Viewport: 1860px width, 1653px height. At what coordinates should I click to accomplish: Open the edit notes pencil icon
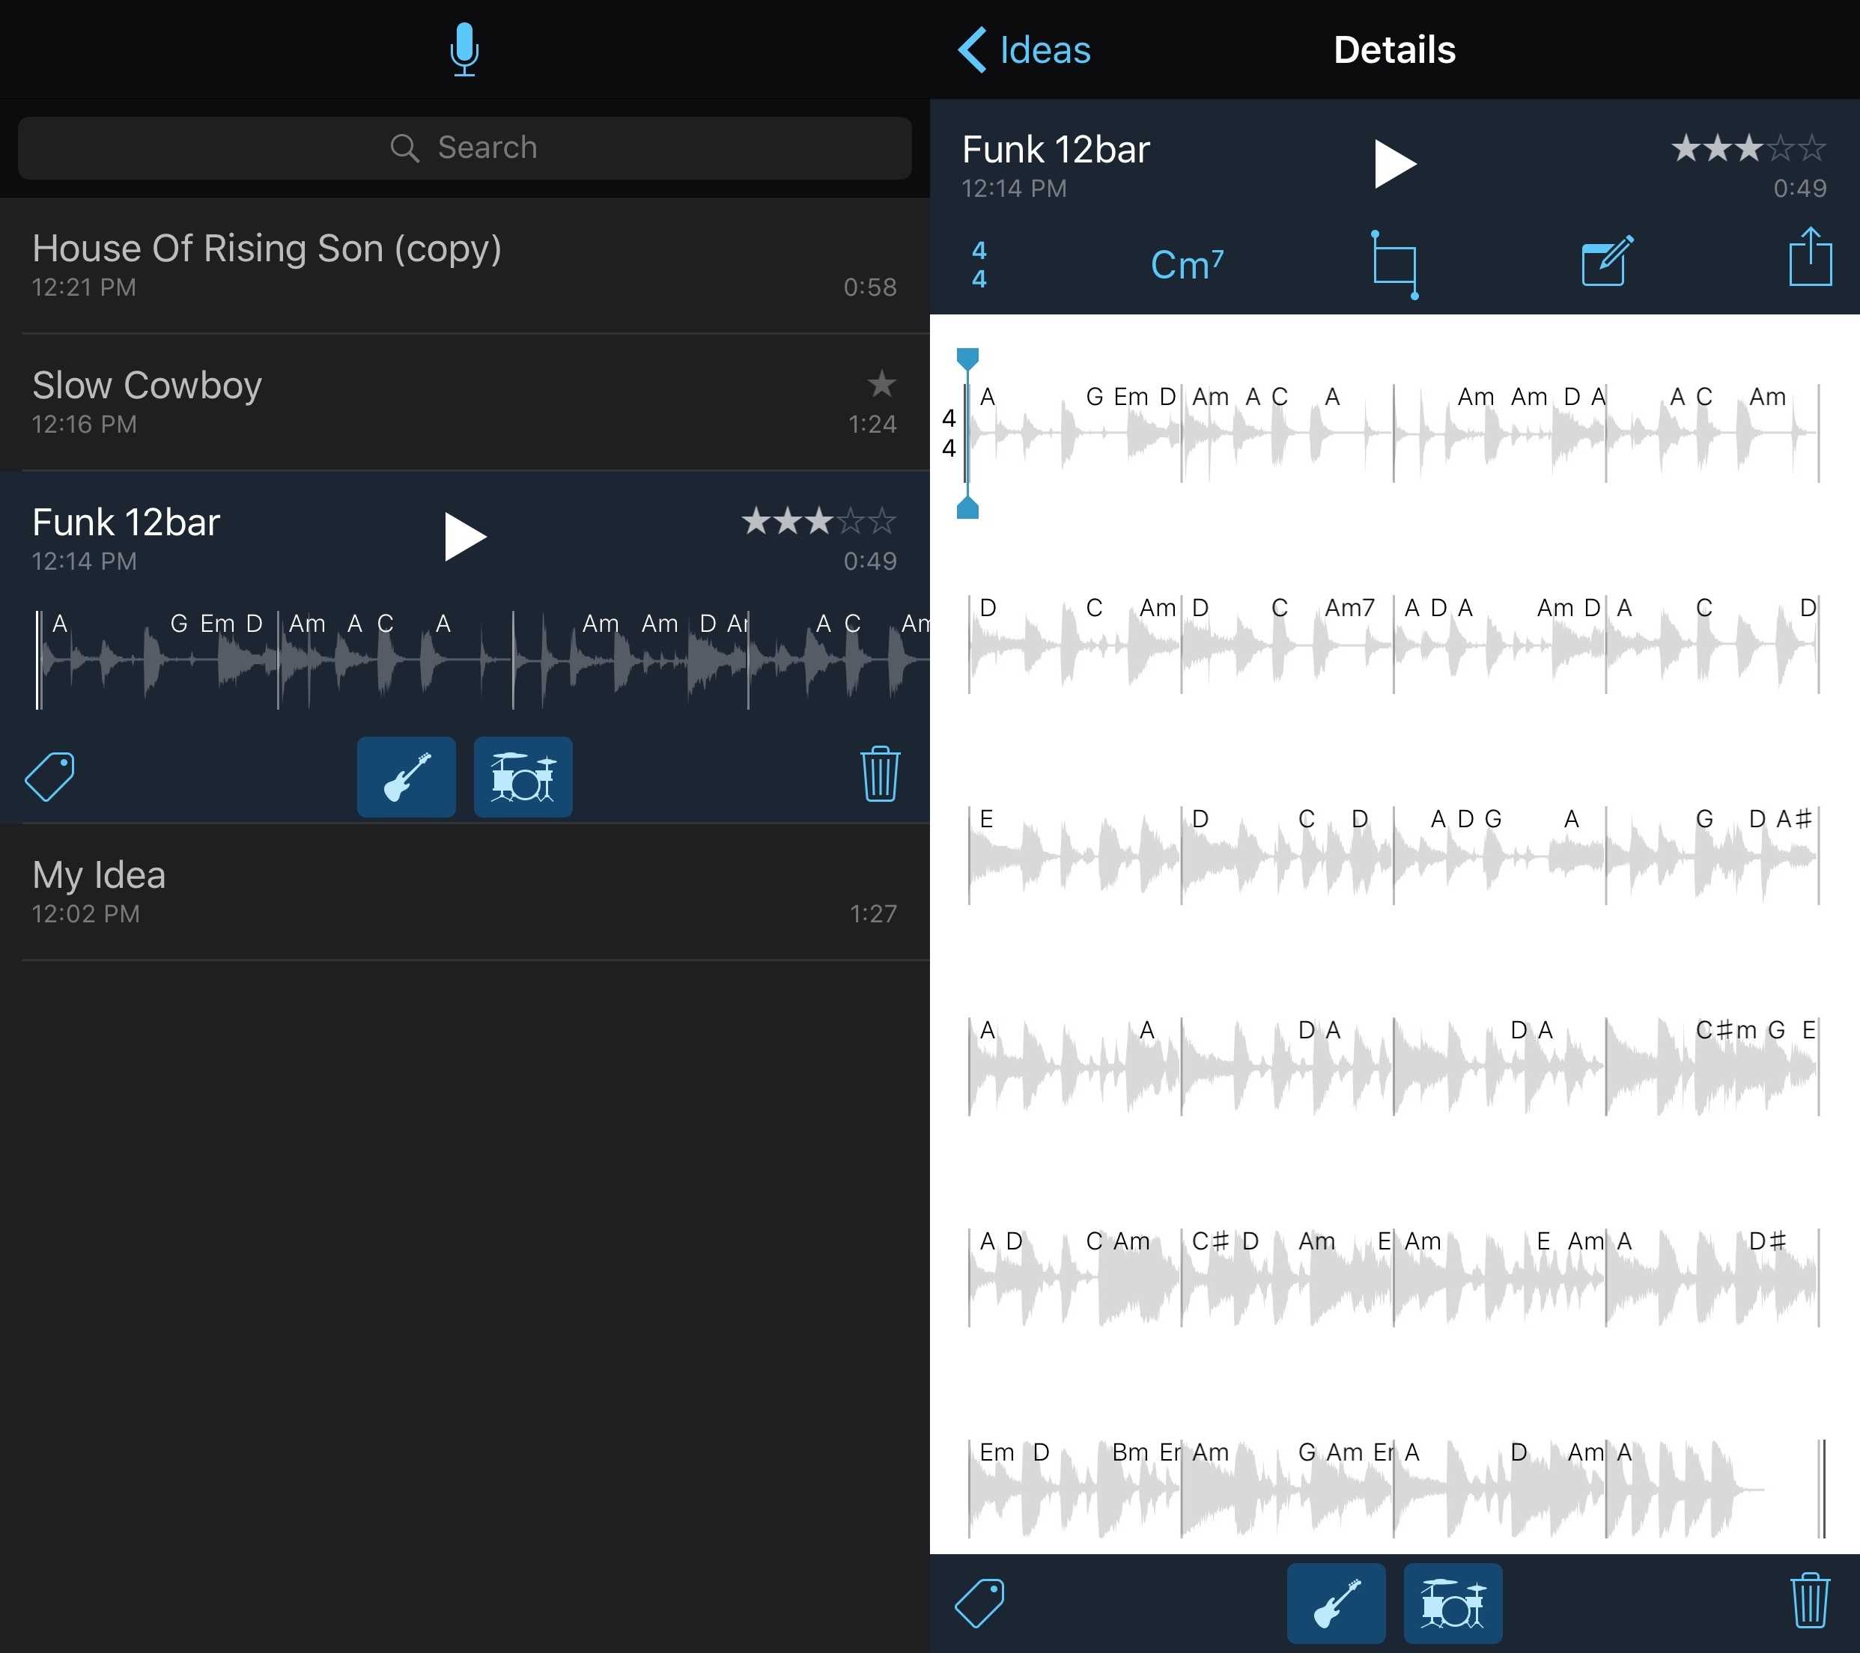(1607, 262)
